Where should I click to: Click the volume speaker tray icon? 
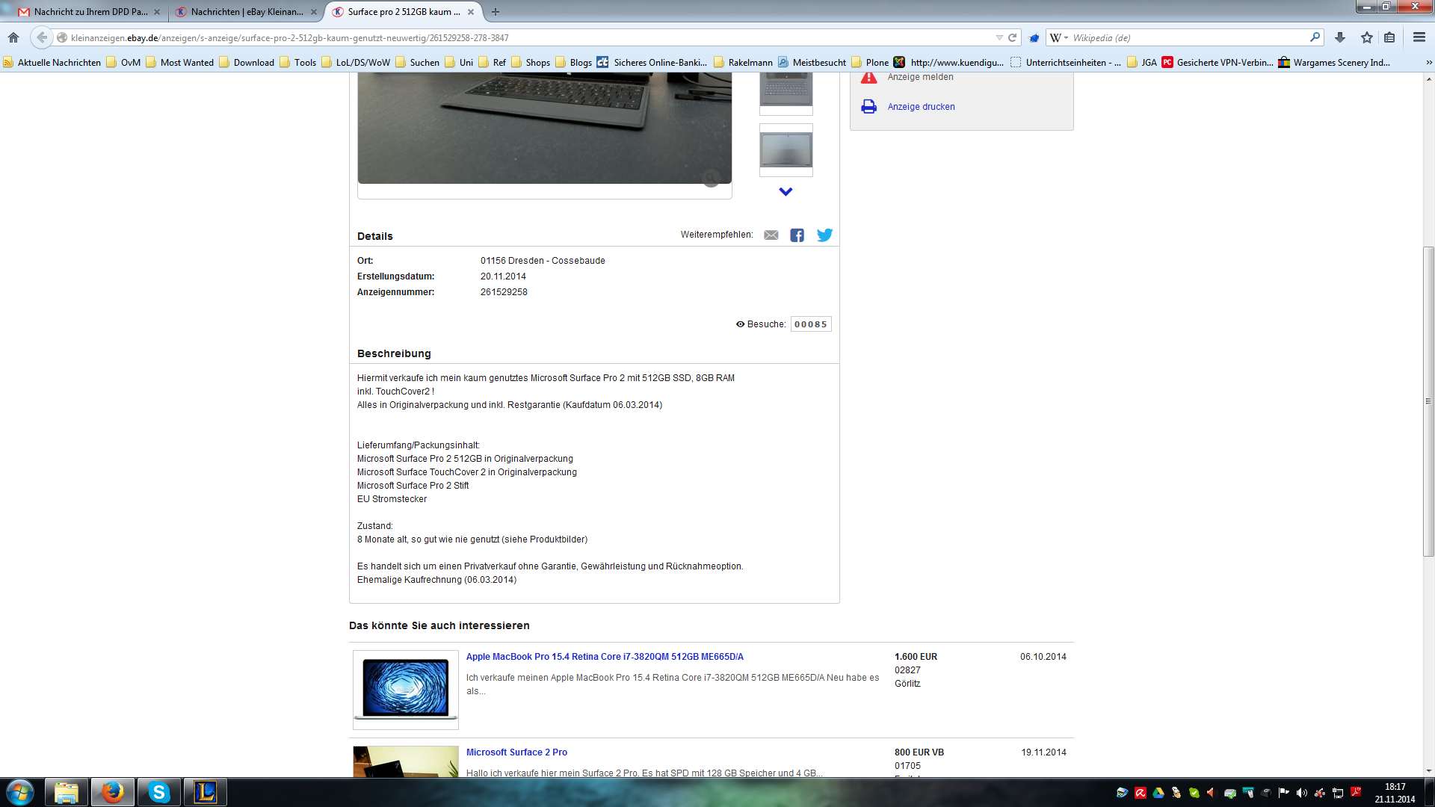coord(1302,793)
